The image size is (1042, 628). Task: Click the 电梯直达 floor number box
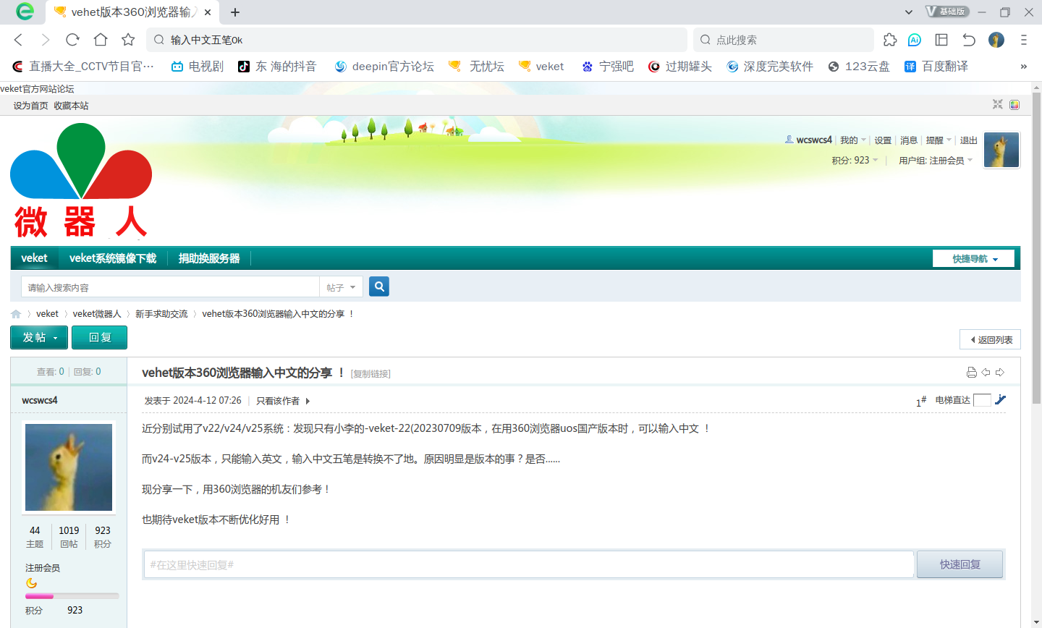tap(982, 400)
